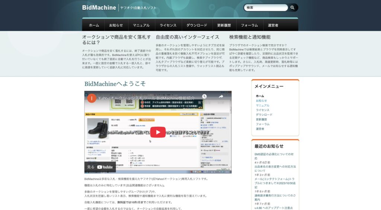
Task: Open the channel avatar icon in video
Action: 92,98
